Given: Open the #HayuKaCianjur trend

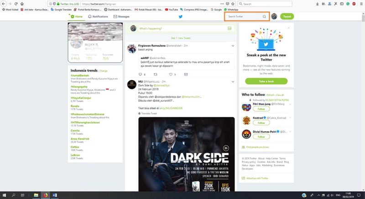Looking at the screenshot, I should coord(81,98).
